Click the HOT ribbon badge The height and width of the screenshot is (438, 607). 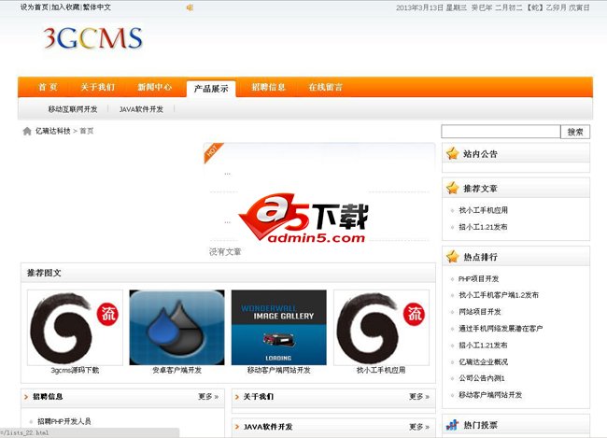213,152
